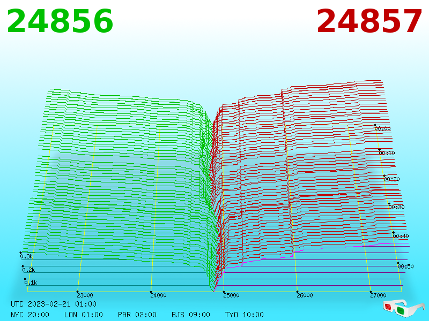Click the 24000 price axis label
Screen dimensions: 429x321
click(x=158, y=295)
